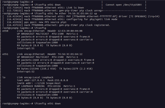Click the eth0 interface name

(5, 31)
